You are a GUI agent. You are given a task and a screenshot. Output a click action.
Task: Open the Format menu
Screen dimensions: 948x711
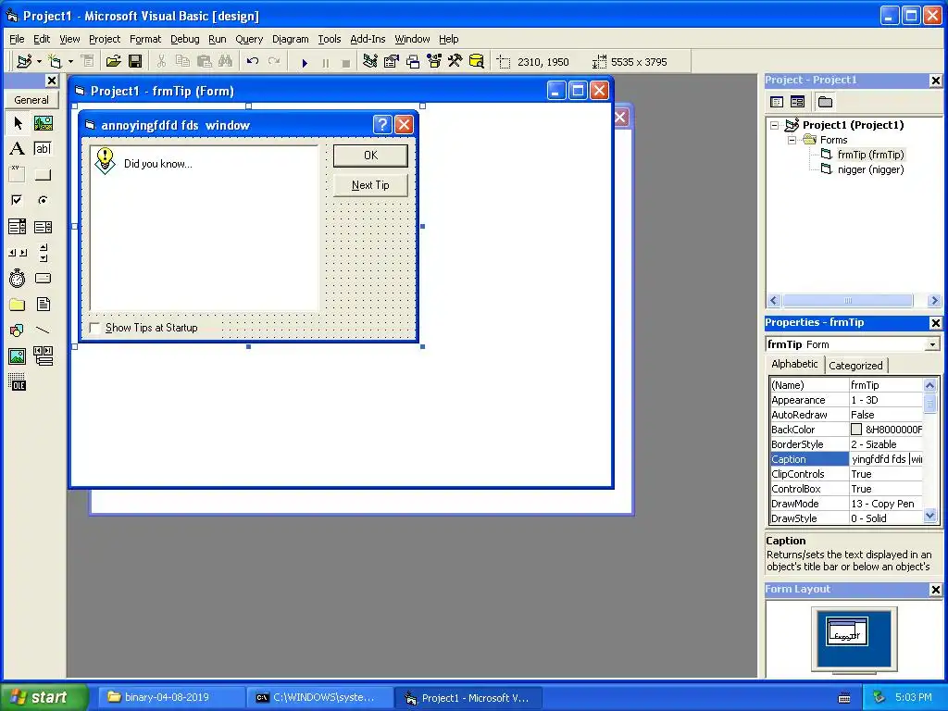[x=145, y=39]
